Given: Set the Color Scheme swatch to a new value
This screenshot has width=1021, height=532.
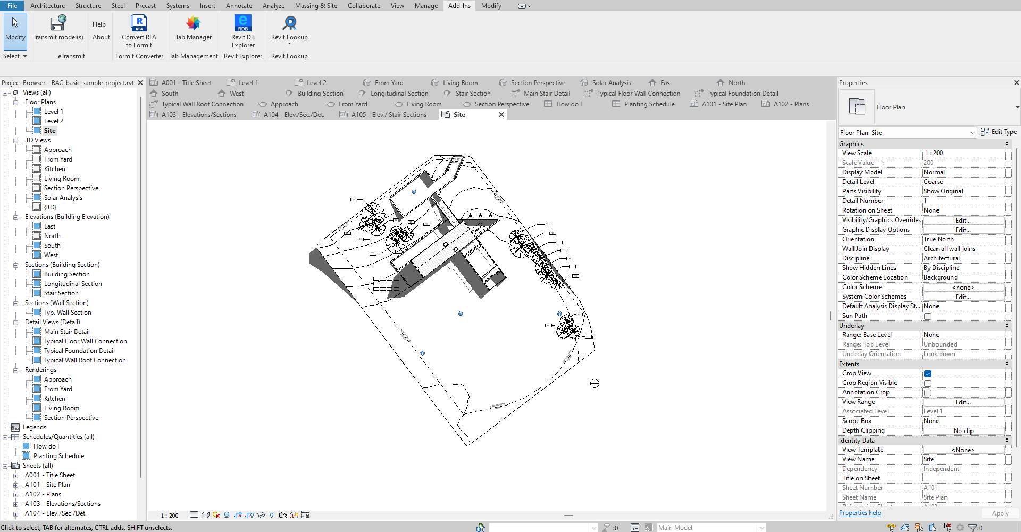Looking at the screenshot, I should (x=963, y=287).
